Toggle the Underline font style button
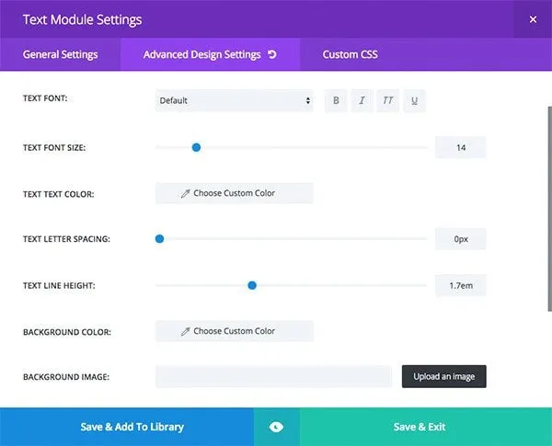This screenshot has width=552, height=446. point(414,100)
